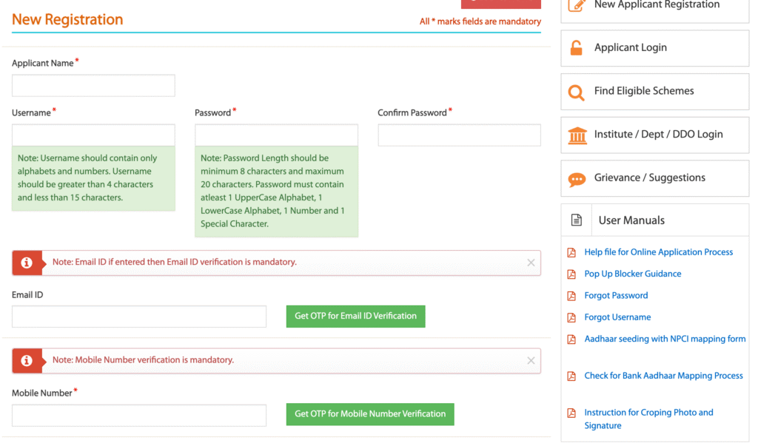The image size is (758, 443).
Task: Click the User Manuals document icon
Action: (x=577, y=220)
